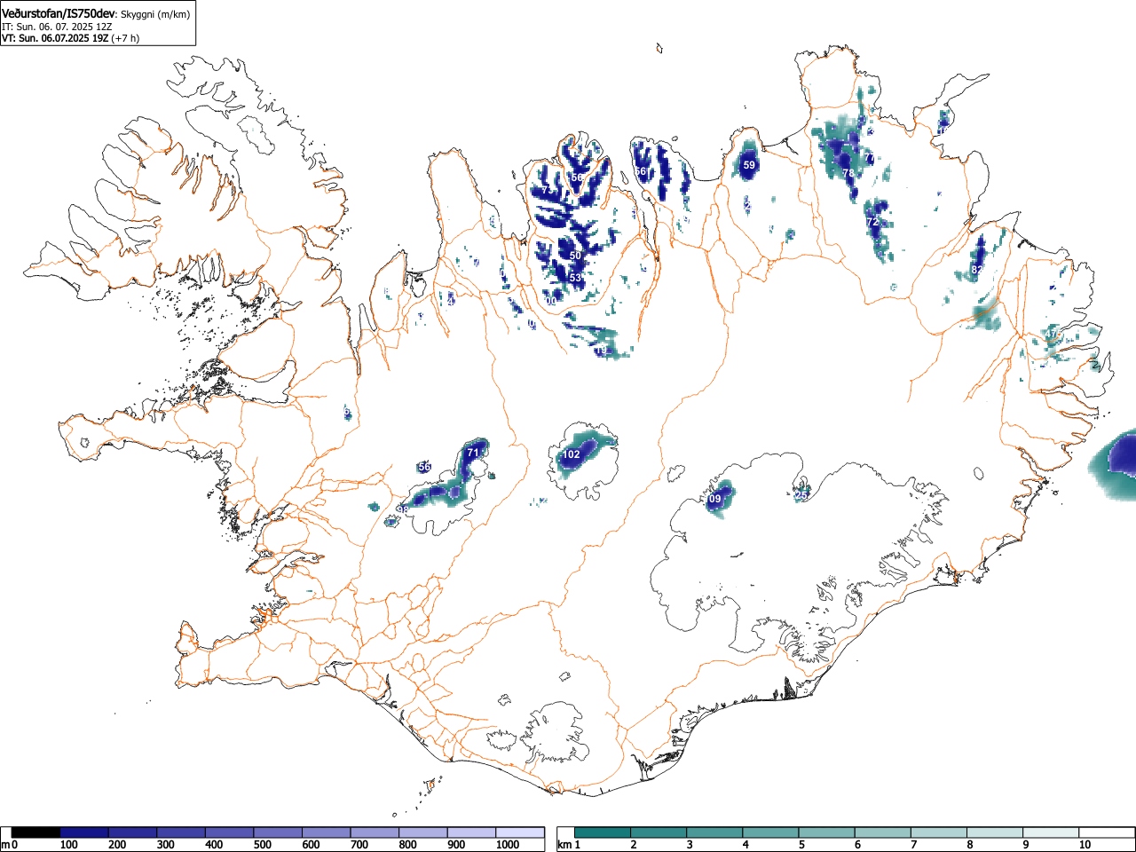The width and height of the screenshot is (1136, 852).
Task: Select the '71' visibility value on the map
Action: coord(473,453)
